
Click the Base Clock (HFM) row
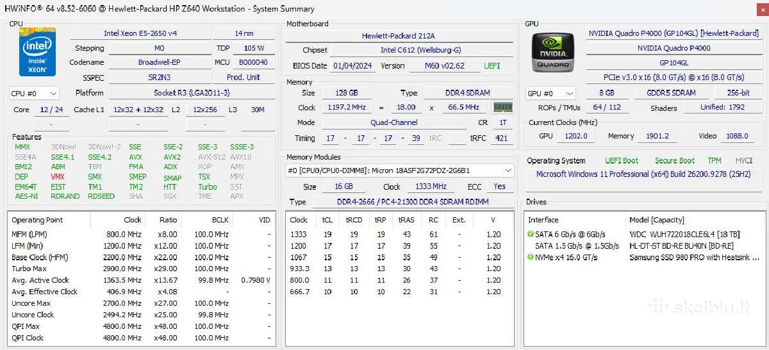(x=142, y=257)
